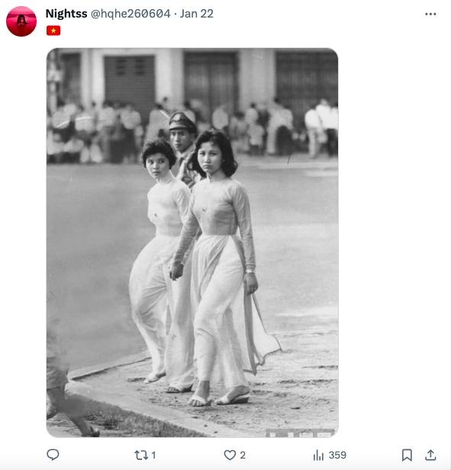
Task: Open the view analytics bar chart icon
Action: coord(318,455)
